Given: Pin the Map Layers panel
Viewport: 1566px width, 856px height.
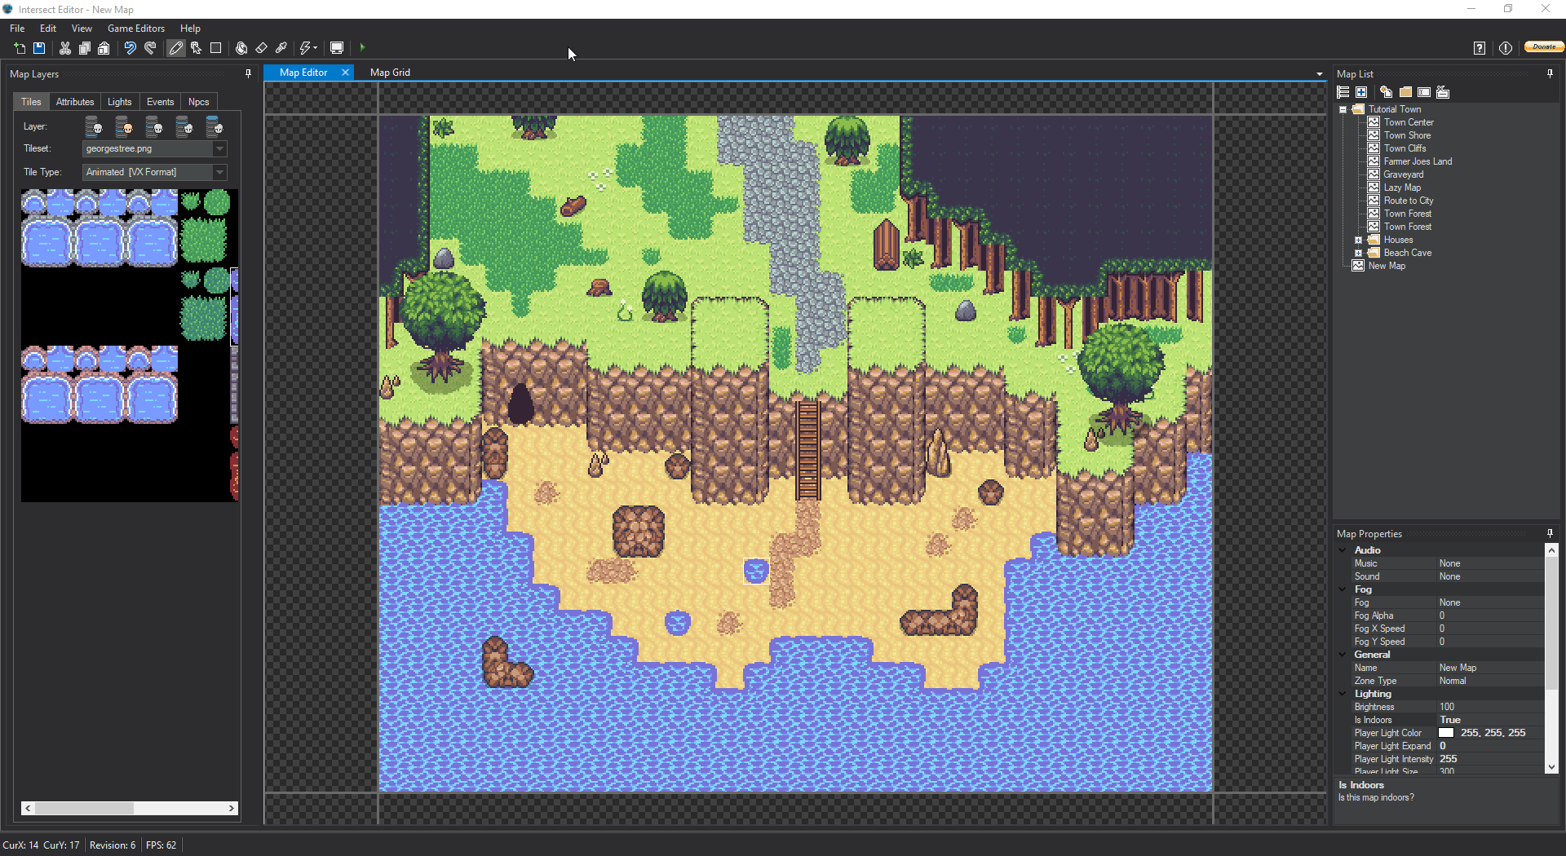Looking at the screenshot, I should coord(248,73).
